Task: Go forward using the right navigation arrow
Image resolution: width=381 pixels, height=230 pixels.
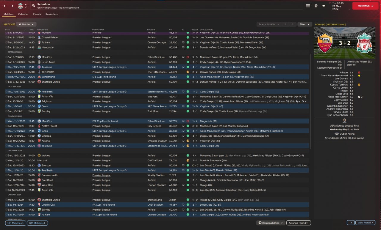Action: click(12, 6)
